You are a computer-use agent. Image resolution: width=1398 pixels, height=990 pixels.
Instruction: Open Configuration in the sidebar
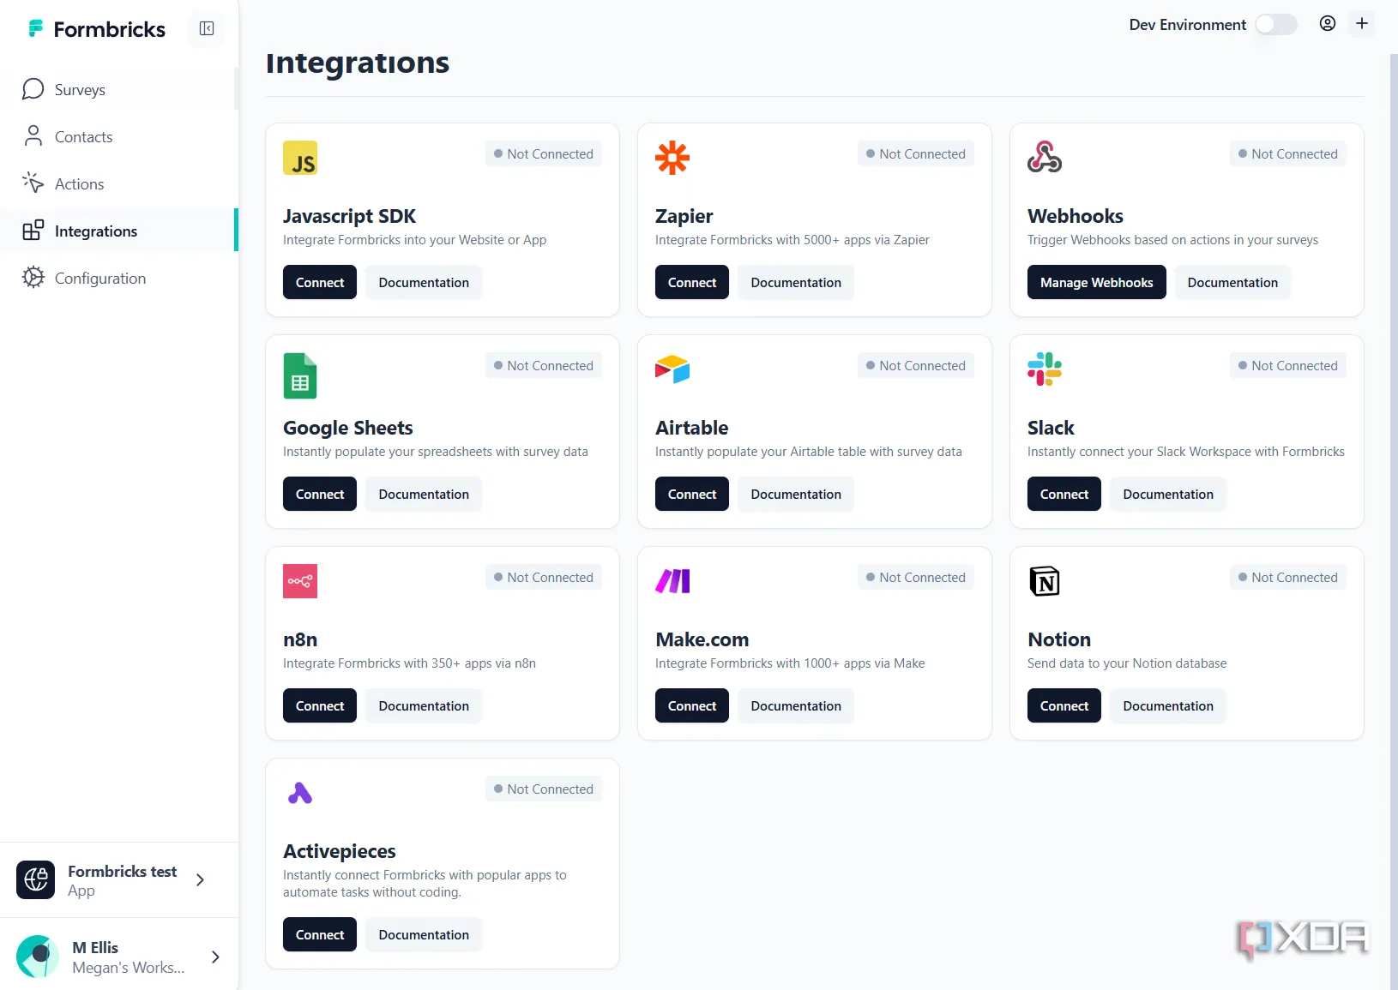click(x=118, y=278)
